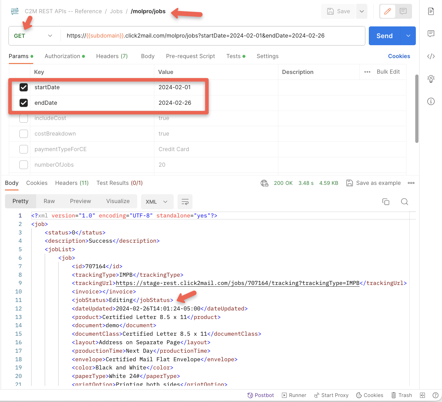Image resolution: width=442 pixels, height=402 pixels.
Task: Open the Cookies link beside Settings
Action: click(x=399, y=56)
